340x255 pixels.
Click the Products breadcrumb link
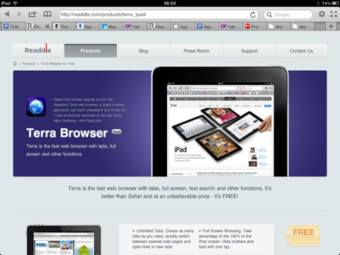[x=28, y=64]
